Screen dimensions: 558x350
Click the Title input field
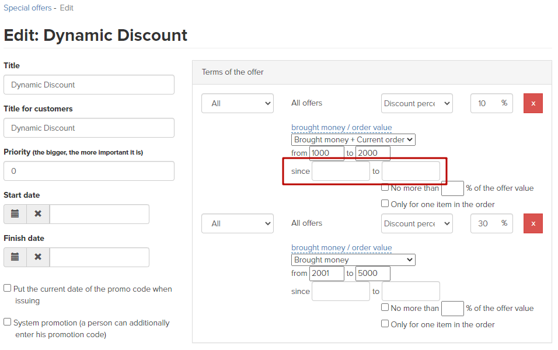click(89, 85)
